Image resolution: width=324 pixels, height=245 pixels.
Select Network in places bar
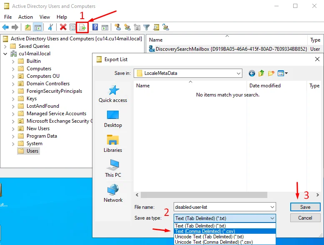[113, 193]
